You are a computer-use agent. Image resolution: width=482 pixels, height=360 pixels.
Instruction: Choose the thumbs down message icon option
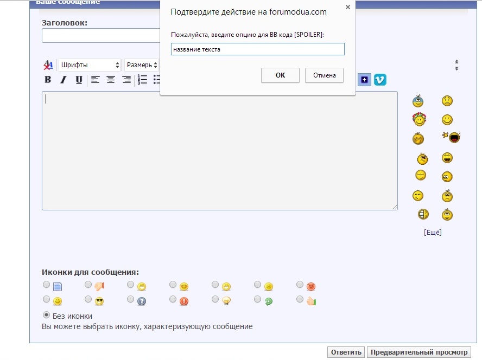[88, 285]
